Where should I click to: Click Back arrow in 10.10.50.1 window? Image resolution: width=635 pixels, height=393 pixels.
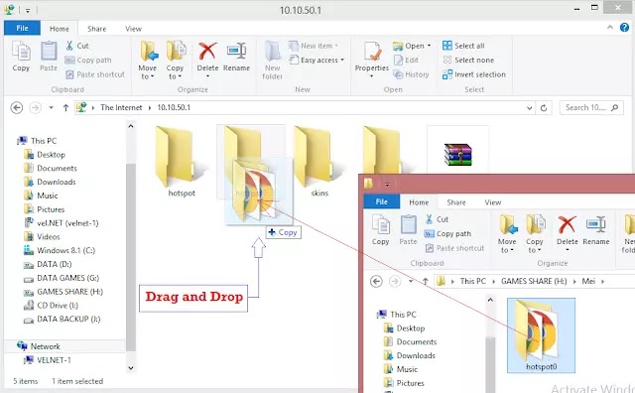tap(17, 108)
